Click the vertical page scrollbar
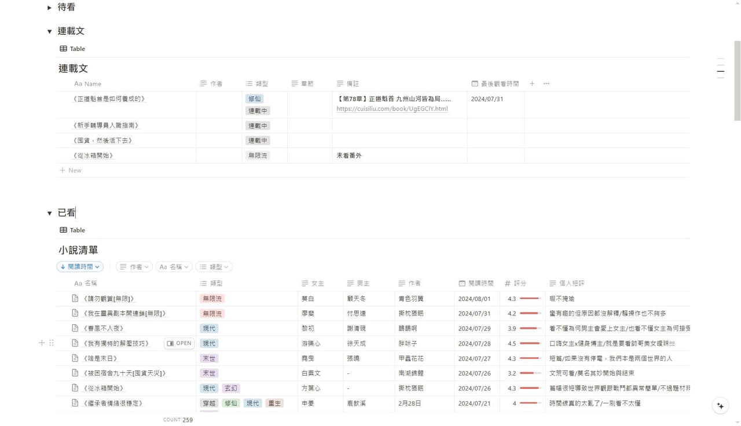The width and height of the screenshot is (741, 426). pyautogui.click(x=737, y=81)
